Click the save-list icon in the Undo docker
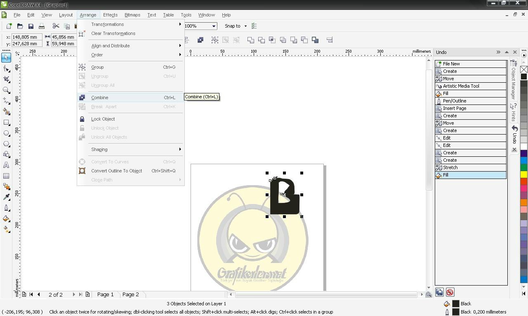Screen dimensions: 528x316 coord(439,292)
